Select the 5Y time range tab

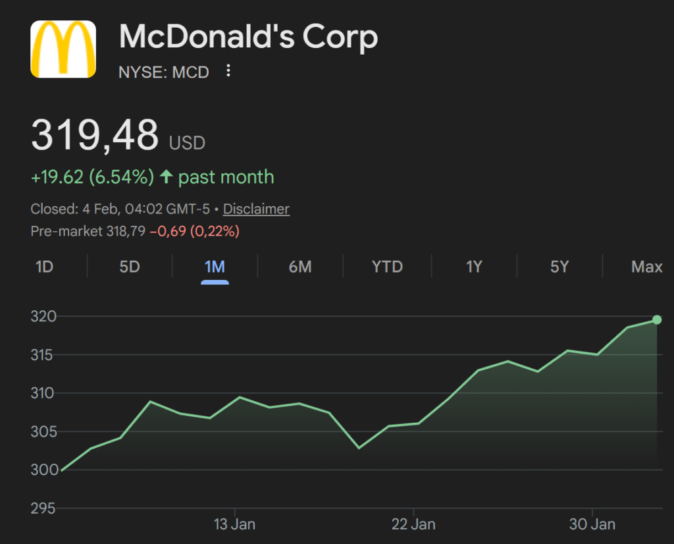coord(560,267)
